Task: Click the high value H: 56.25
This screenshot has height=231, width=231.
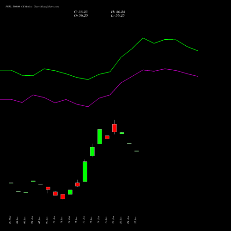Action: click(x=118, y=12)
